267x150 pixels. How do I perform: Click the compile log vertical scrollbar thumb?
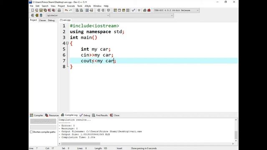(x=236, y=135)
